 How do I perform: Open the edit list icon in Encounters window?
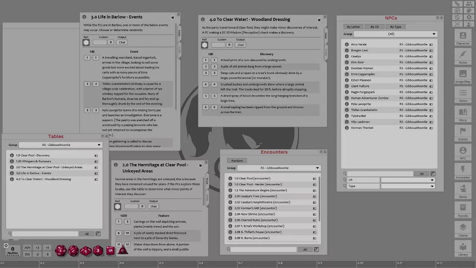click(x=316, y=249)
